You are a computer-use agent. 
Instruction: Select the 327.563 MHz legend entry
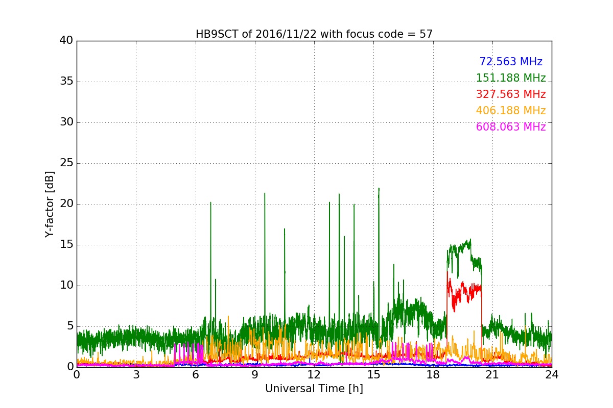click(511, 94)
